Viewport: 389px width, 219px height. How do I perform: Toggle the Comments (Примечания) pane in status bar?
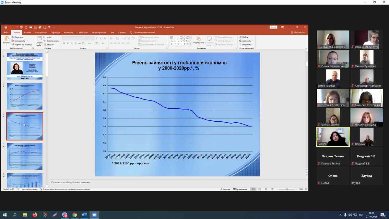coord(240,189)
